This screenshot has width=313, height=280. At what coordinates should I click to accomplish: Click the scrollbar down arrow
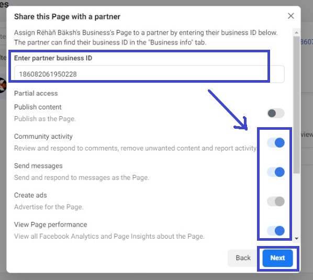click(296, 238)
